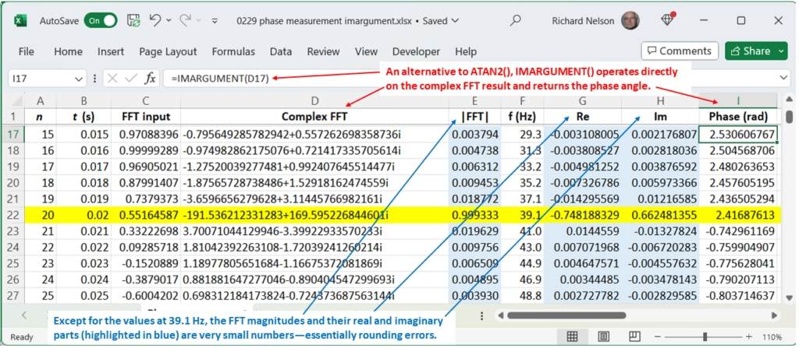This screenshot has width=799, height=348.
Task: Switch to Page Break Preview view
Action: 633,336
